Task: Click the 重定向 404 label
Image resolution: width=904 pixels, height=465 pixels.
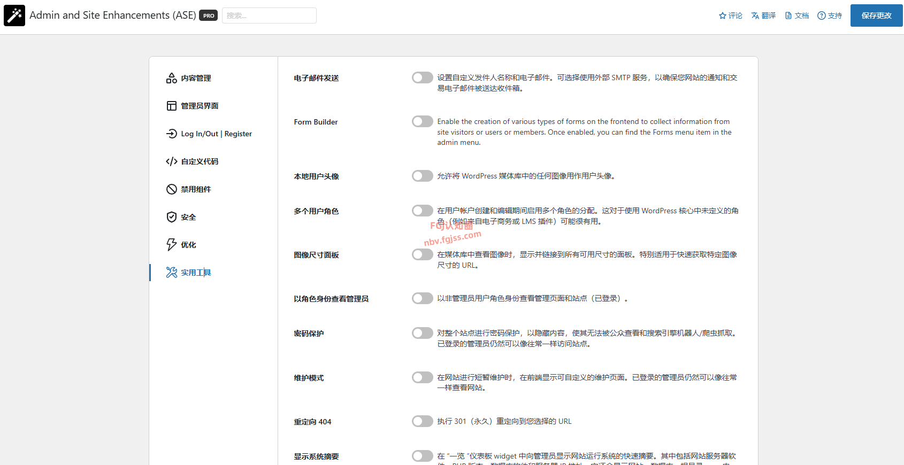Action: coord(312,422)
